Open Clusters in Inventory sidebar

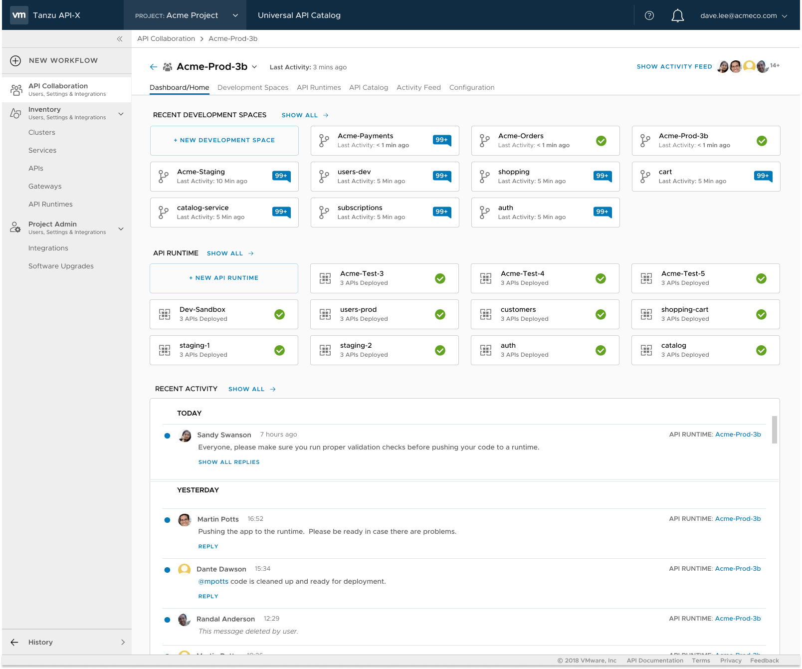pyautogui.click(x=42, y=132)
